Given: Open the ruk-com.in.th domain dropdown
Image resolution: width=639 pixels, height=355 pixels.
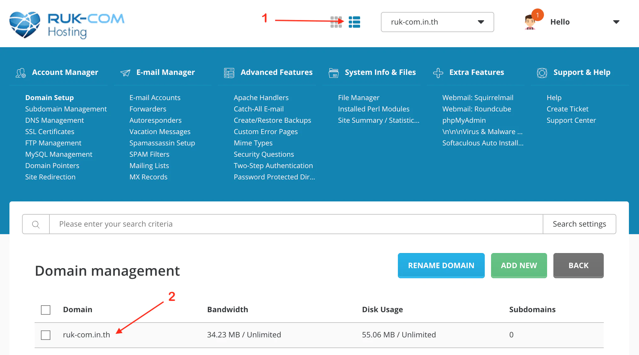Looking at the screenshot, I should [437, 22].
